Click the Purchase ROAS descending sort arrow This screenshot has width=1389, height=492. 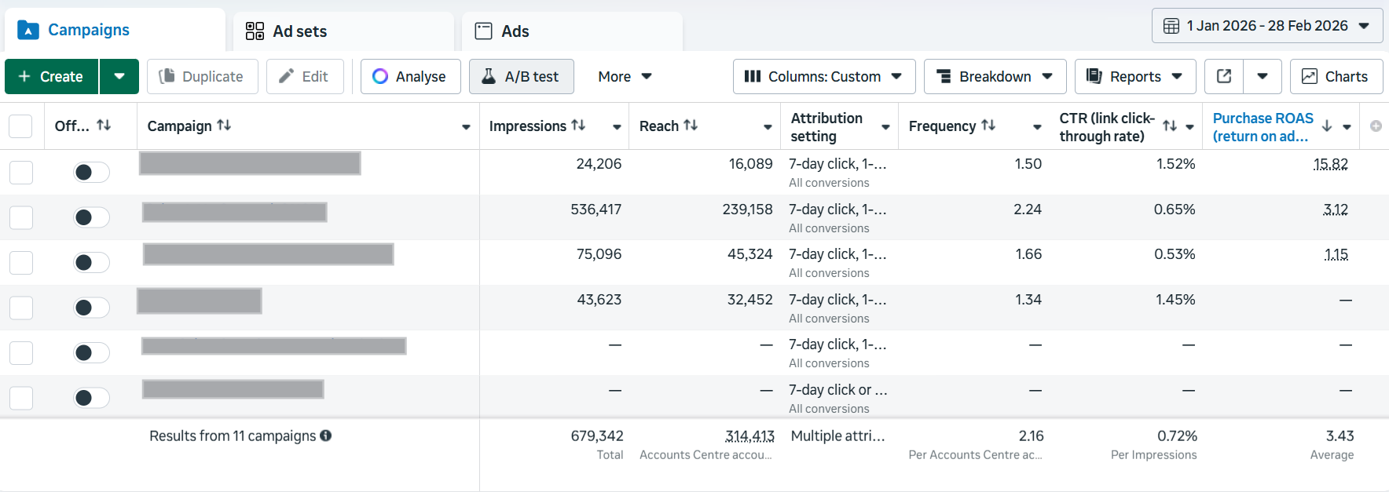click(x=1327, y=126)
